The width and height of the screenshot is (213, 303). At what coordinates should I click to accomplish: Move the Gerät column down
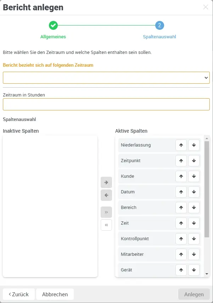point(194,270)
